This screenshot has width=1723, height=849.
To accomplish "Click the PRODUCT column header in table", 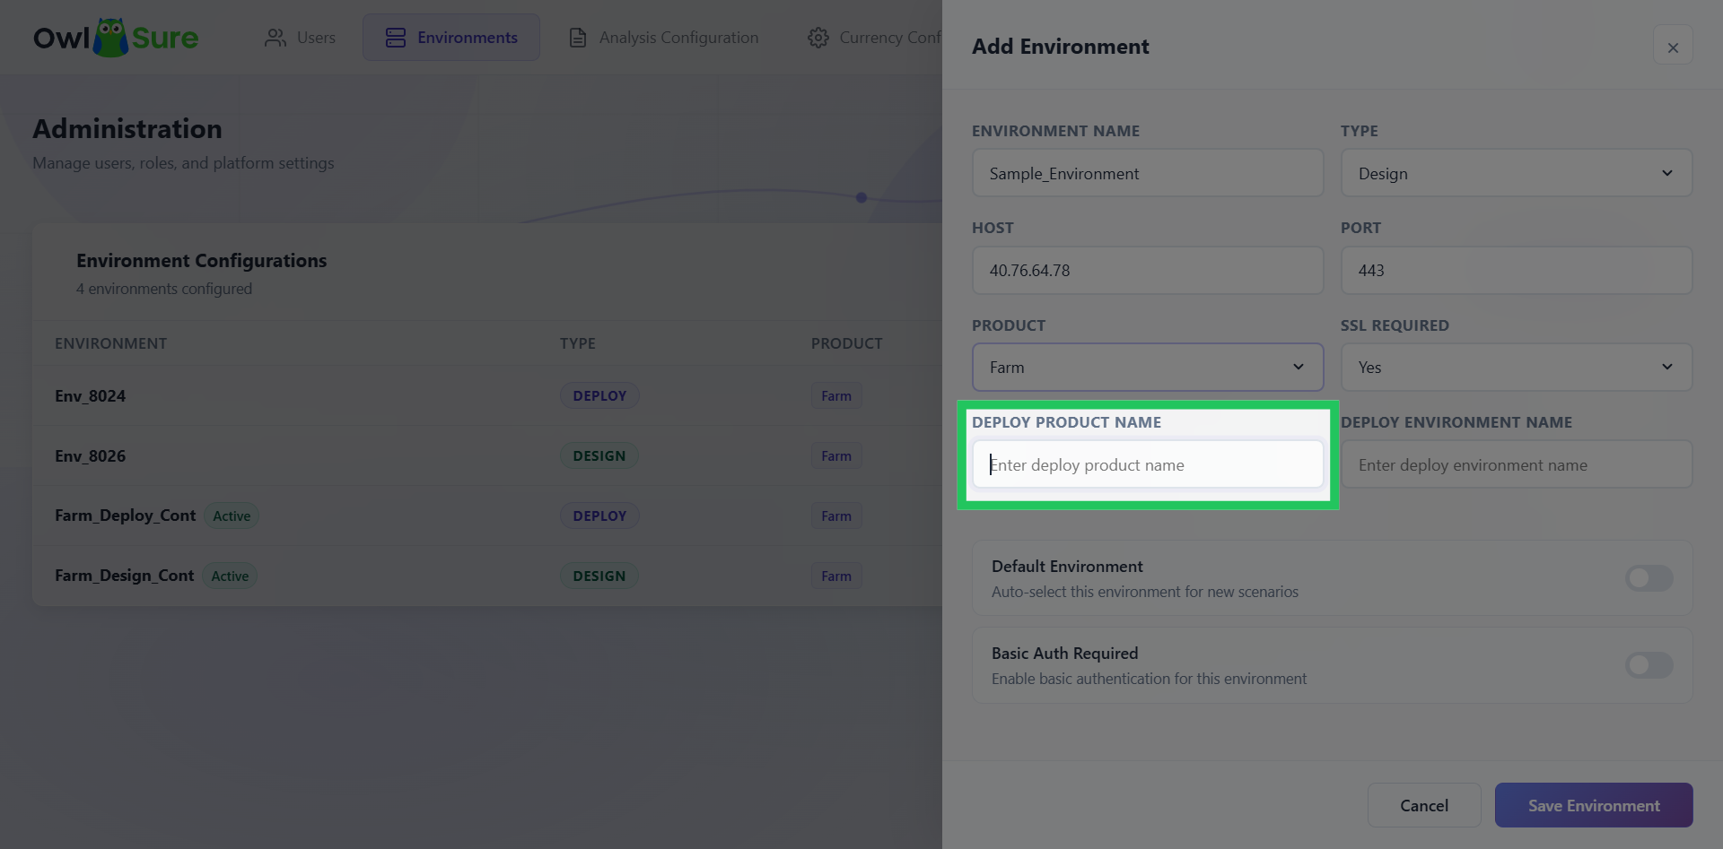I will coord(847,343).
